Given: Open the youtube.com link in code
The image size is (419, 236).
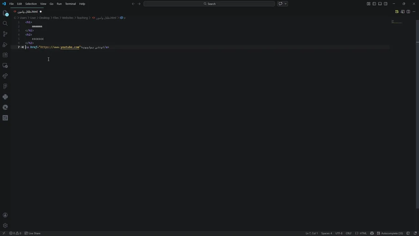Looking at the screenshot, I should 70,47.
